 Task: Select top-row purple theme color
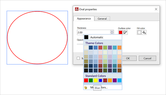pos(110,47)
